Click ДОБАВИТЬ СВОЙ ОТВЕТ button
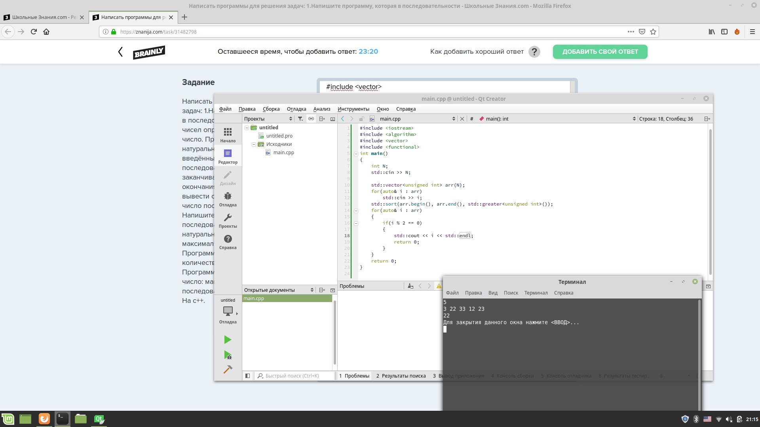Viewport: 760px width, 427px height. 600,52
